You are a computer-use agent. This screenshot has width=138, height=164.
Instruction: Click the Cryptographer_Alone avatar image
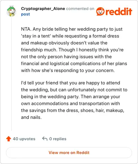click(x=11, y=11)
